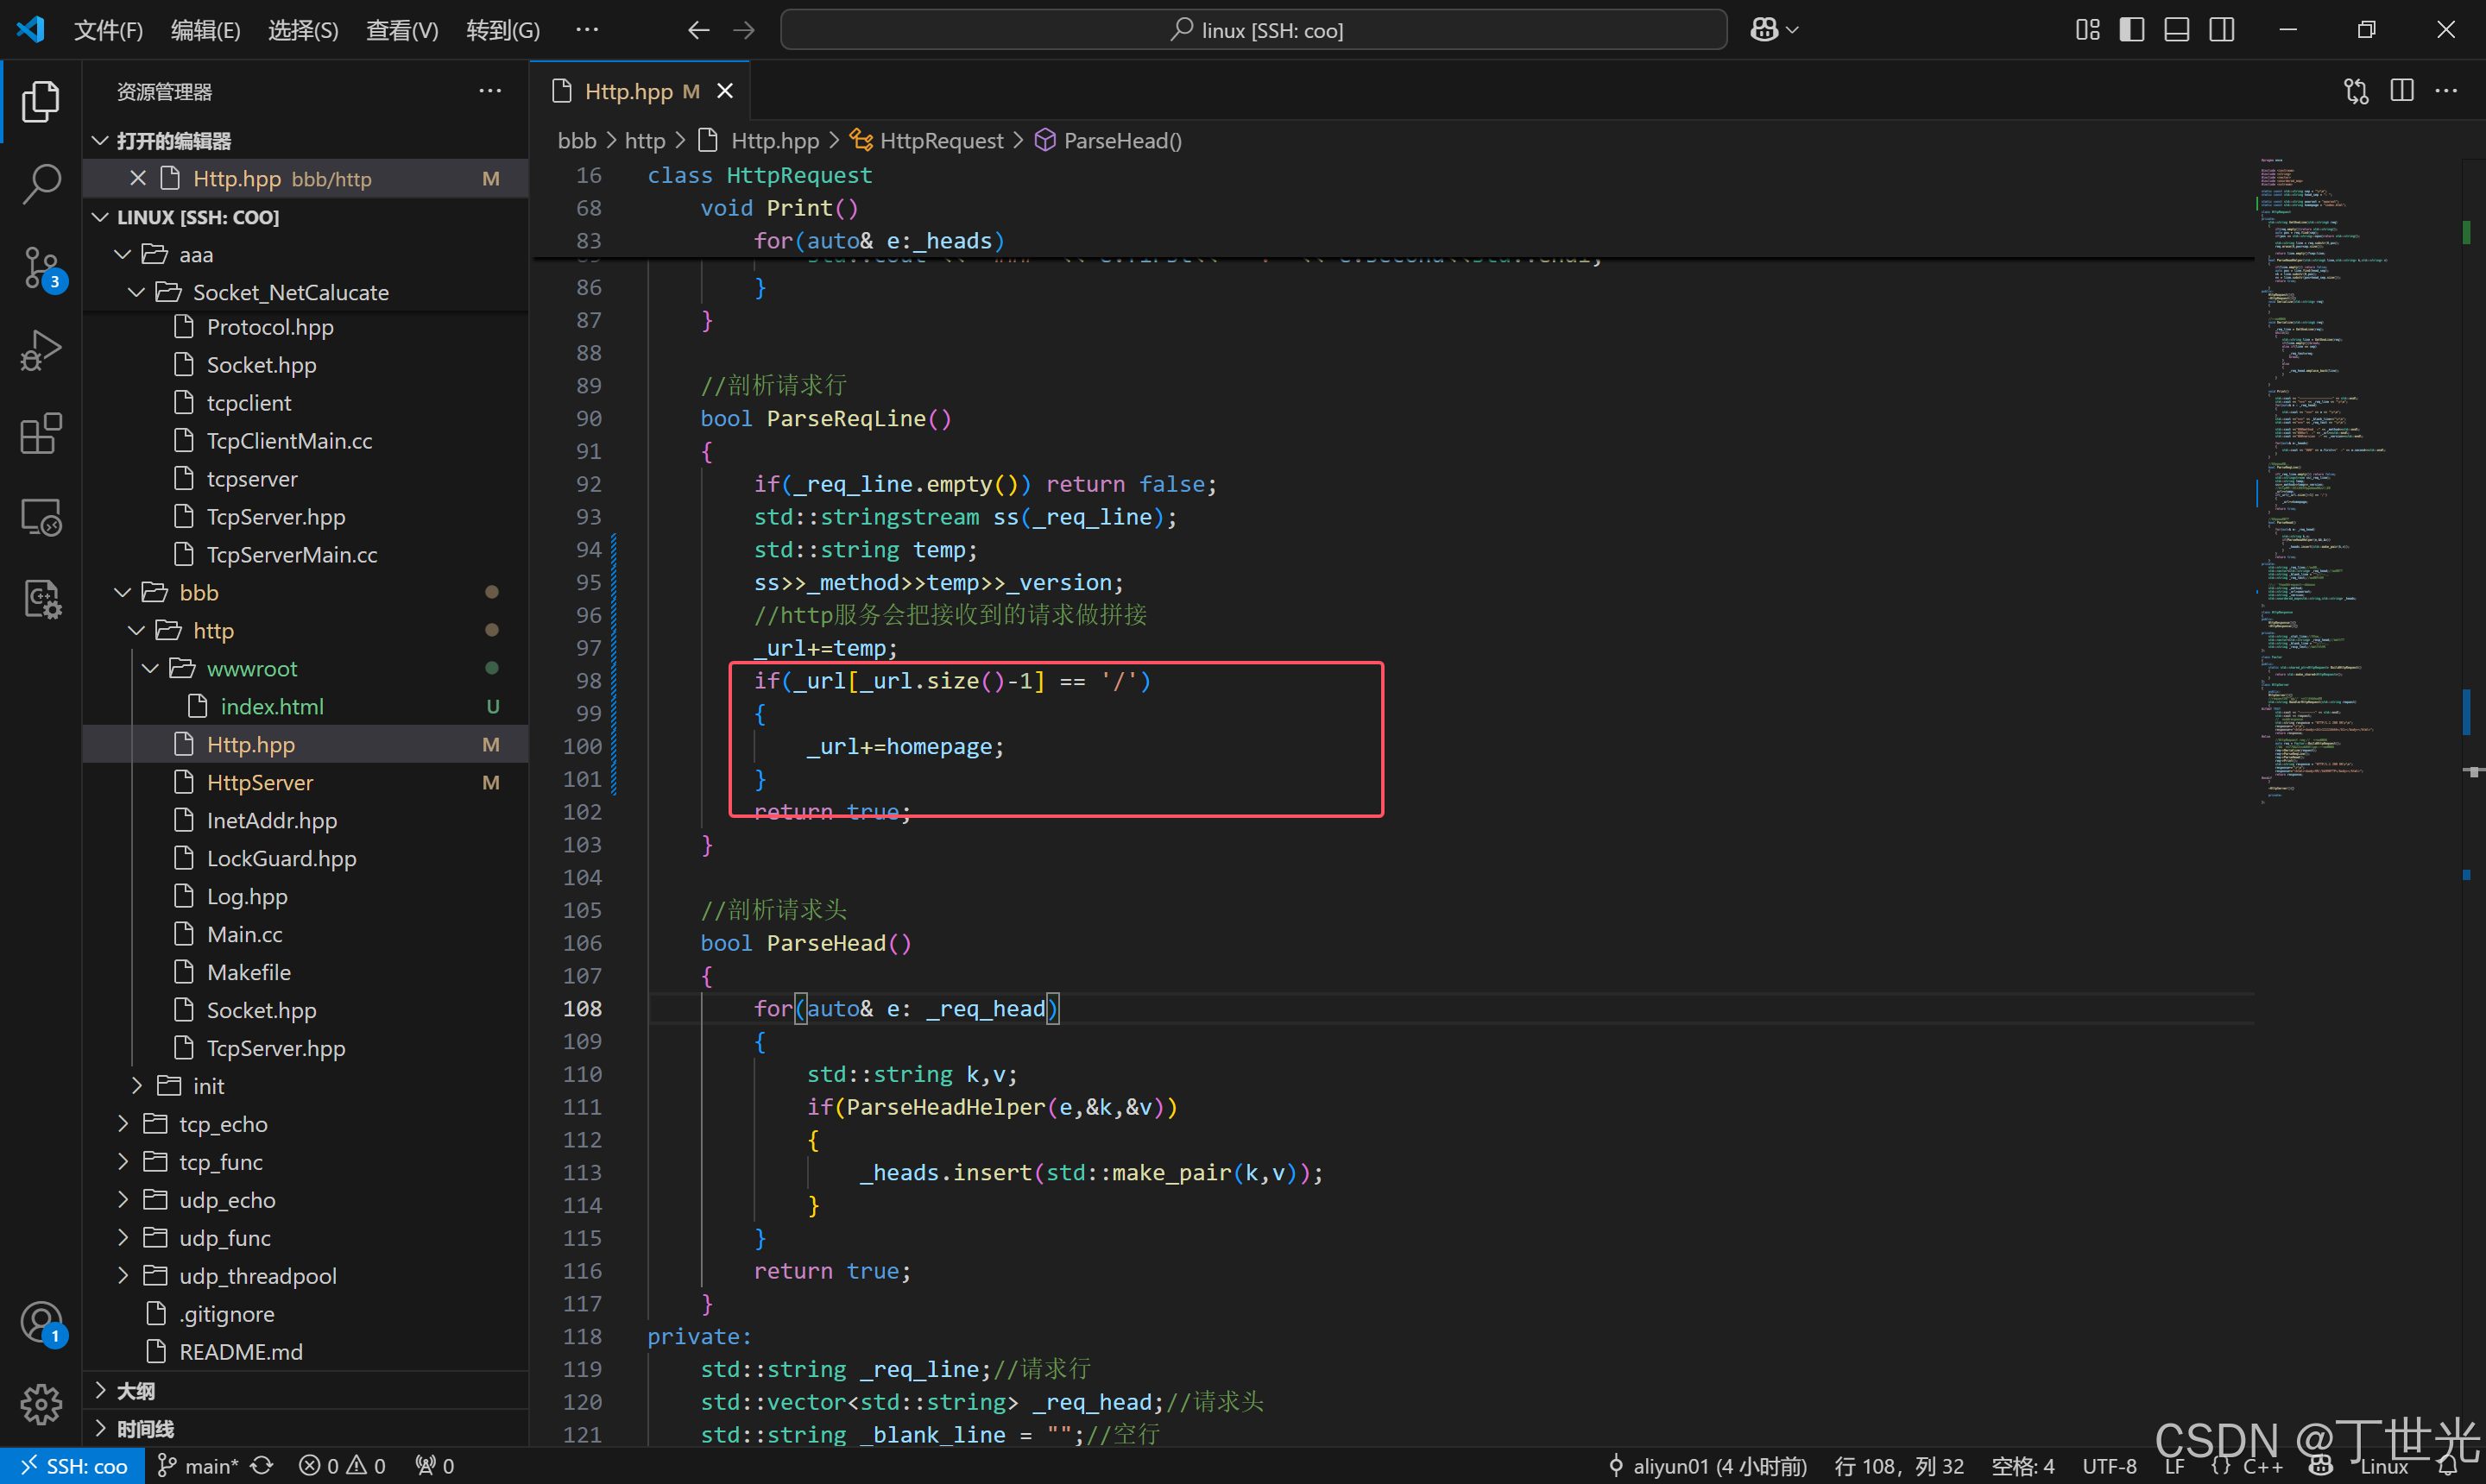The height and width of the screenshot is (1484, 2486).
Task: Open Manage settings gear icon
Action: tap(41, 1404)
